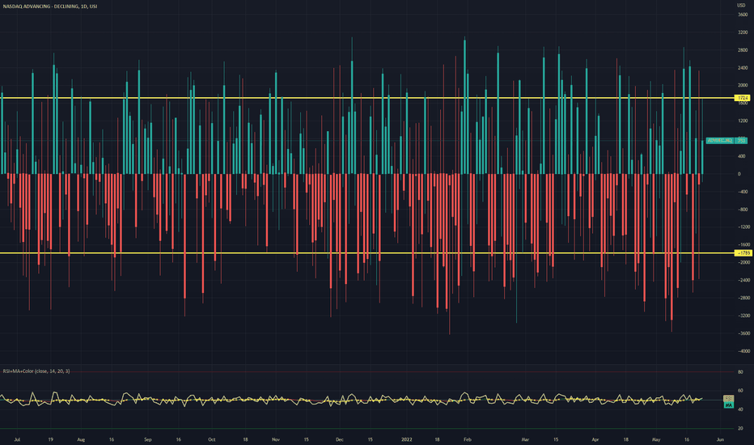Click the Oct label on time axis
The width and height of the screenshot is (754, 445).
click(x=212, y=439)
